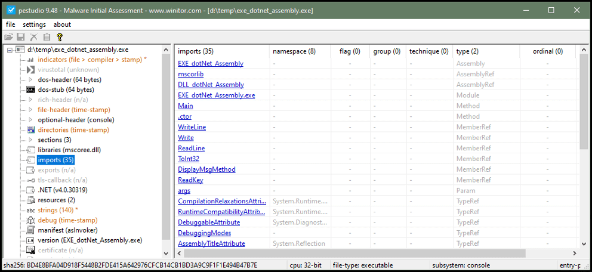Click the bar-chart icon next to indicators
The width and height of the screenshot is (592, 272).
point(30,60)
